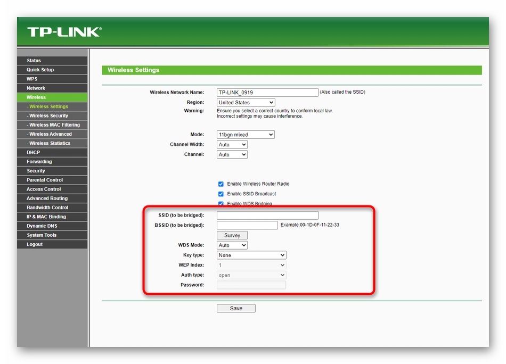Click the Wireless Network Name field

coord(267,93)
